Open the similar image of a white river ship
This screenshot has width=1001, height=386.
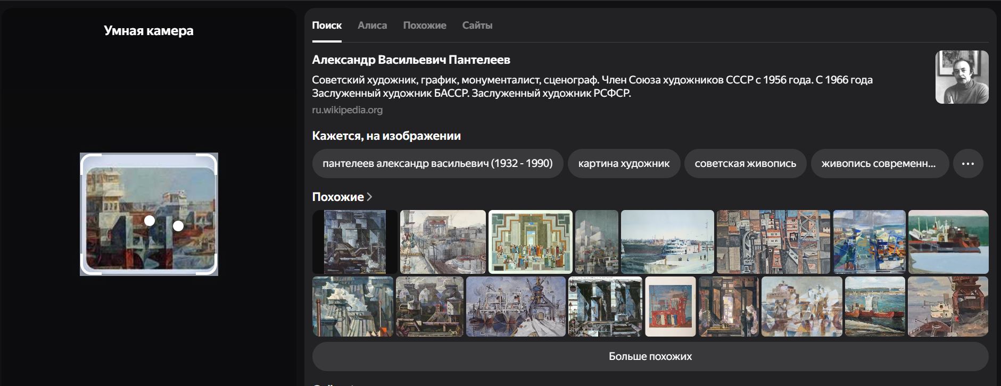click(x=667, y=242)
